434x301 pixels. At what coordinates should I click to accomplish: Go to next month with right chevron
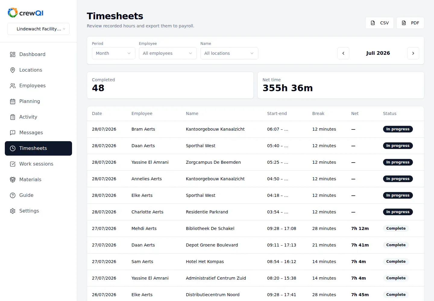point(413,53)
